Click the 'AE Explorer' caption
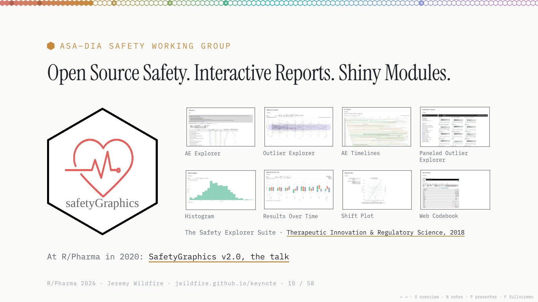 (x=203, y=153)
